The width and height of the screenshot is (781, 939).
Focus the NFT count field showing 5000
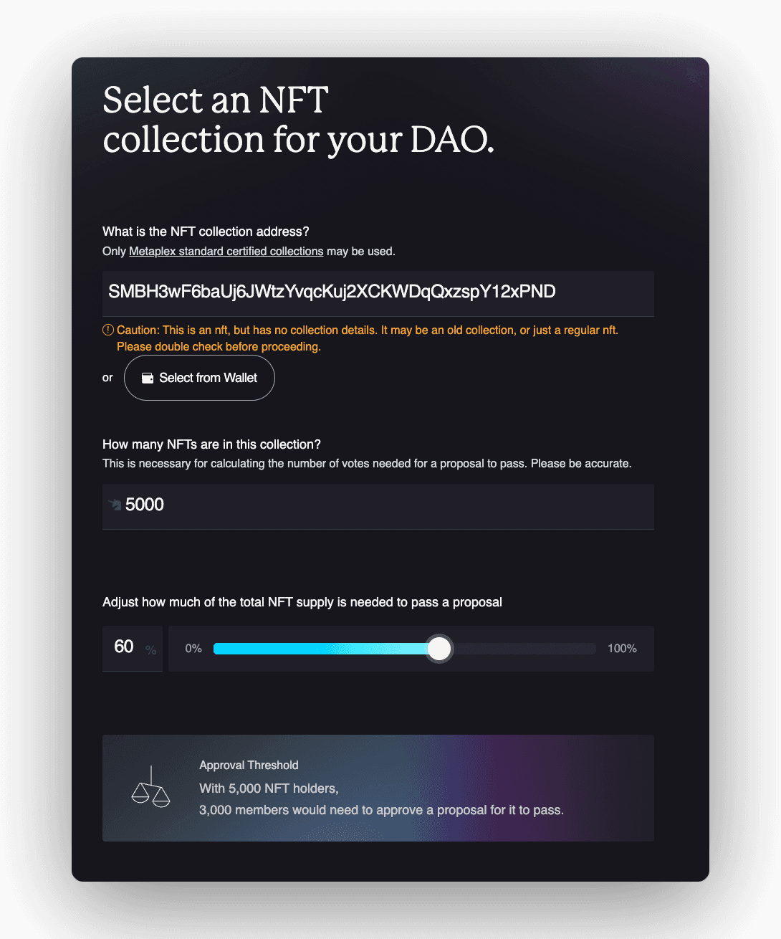coord(378,506)
